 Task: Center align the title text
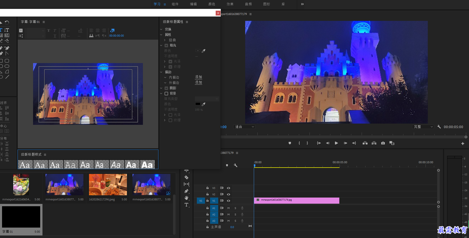pyautogui.click(x=98, y=30)
